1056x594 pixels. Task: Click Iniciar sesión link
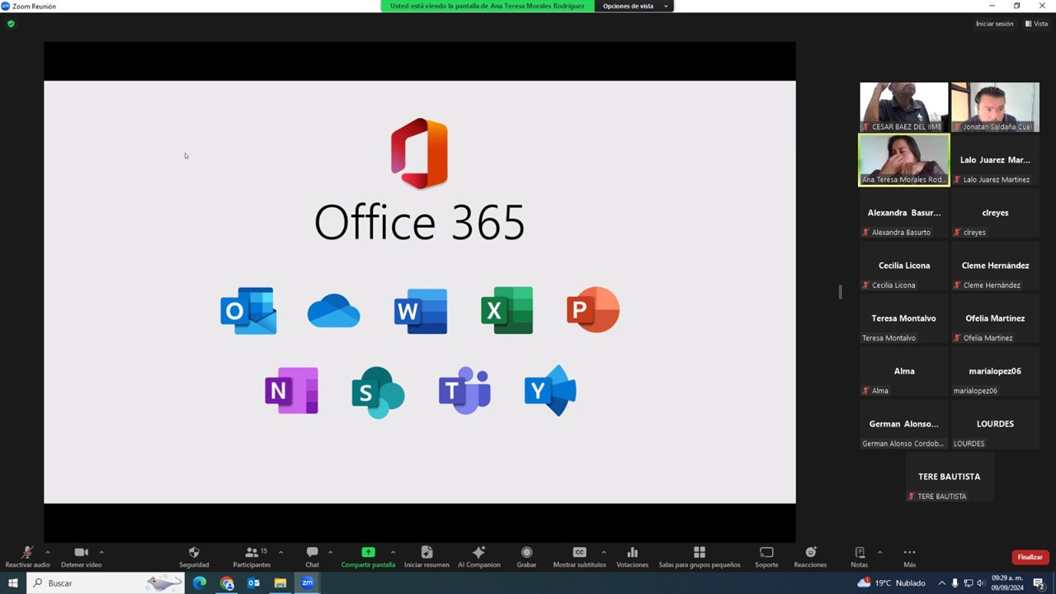point(994,24)
